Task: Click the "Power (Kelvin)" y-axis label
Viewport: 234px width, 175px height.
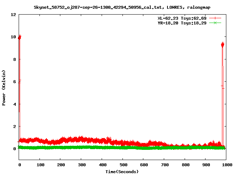Action: click(4, 88)
